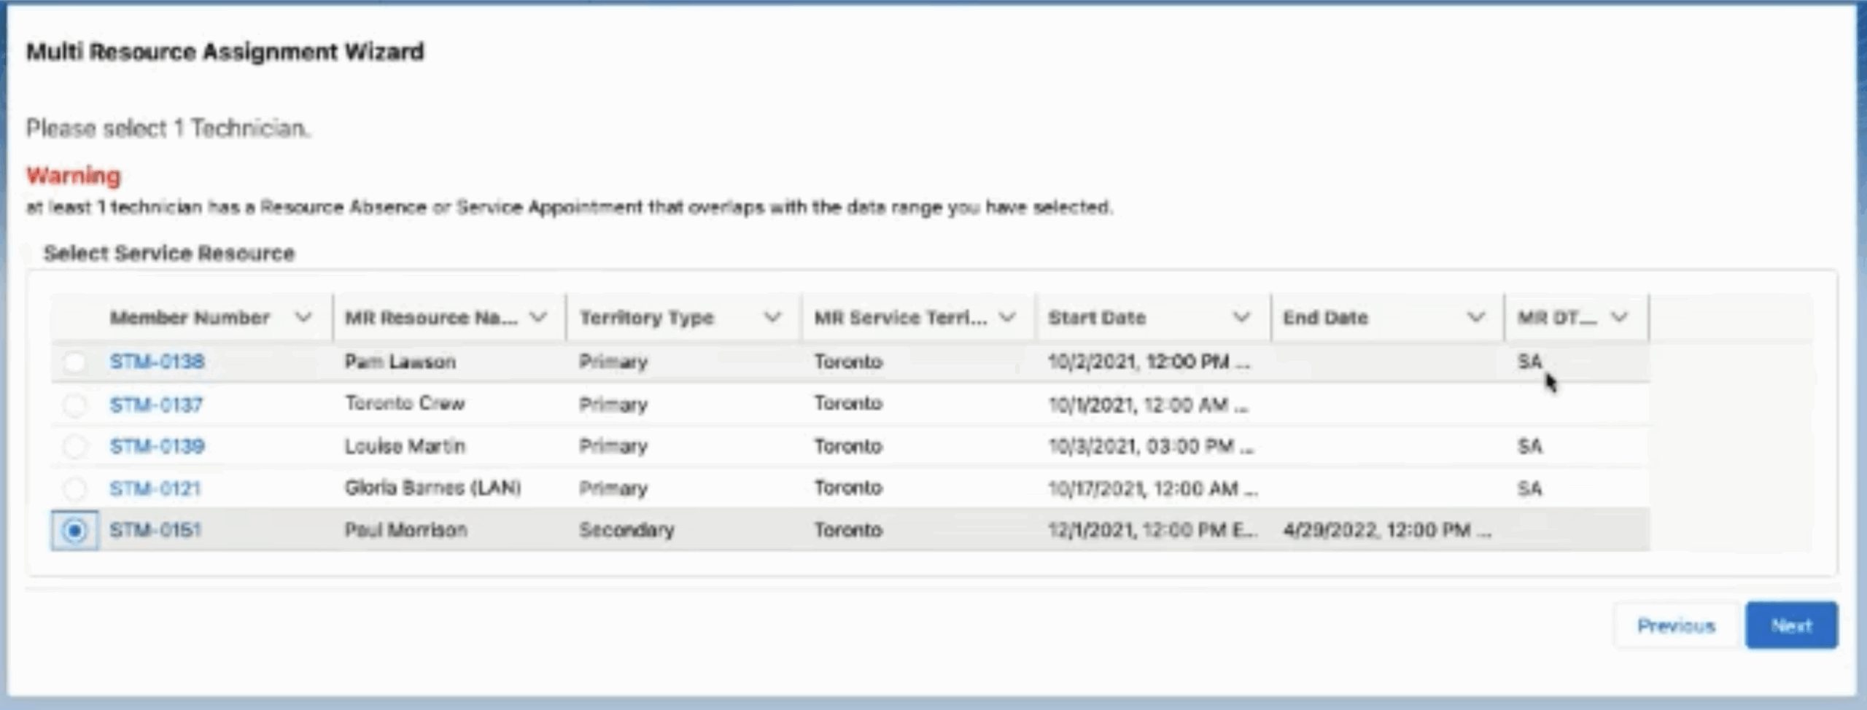Expand the Start Date column menu
The width and height of the screenshot is (1867, 710).
tap(1242, 316)
